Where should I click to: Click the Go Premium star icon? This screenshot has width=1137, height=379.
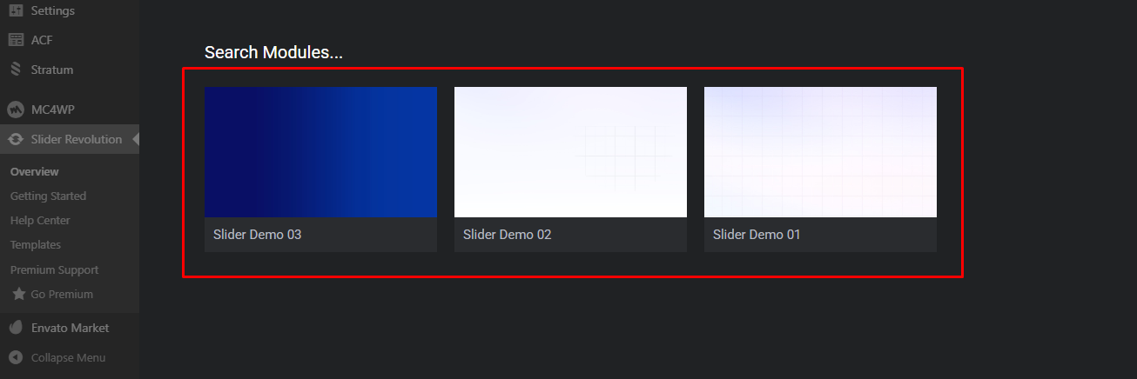pyautogui.click(x=18, y=294)
